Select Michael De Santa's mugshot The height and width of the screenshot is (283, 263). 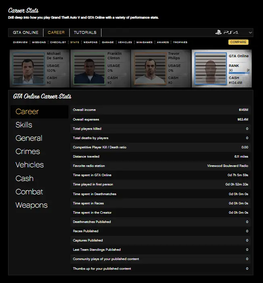coord(29,69)
